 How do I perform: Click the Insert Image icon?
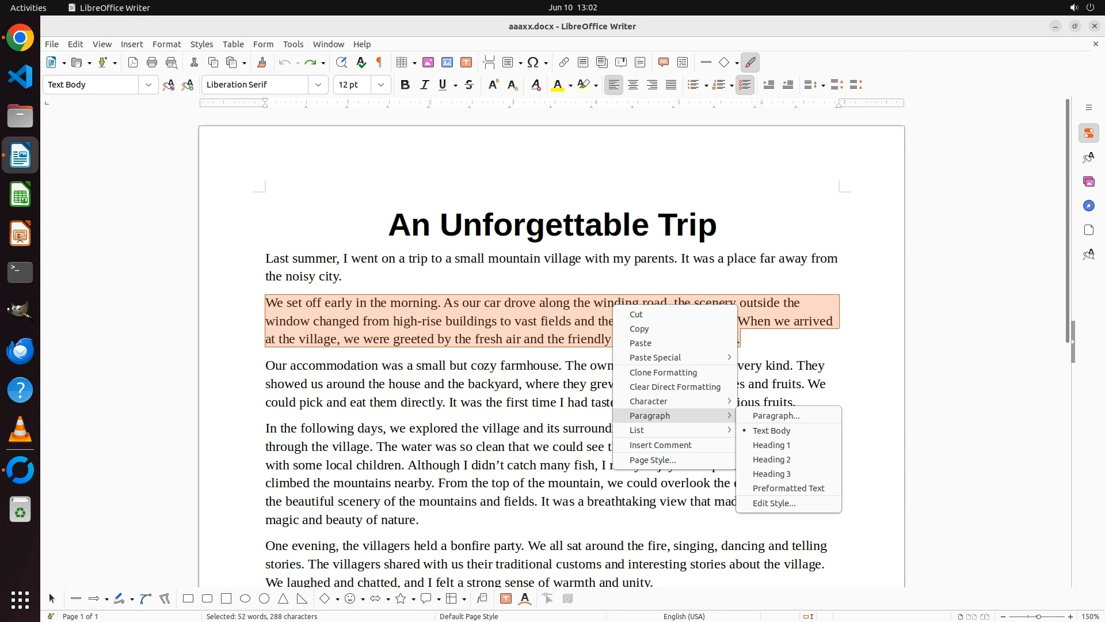tap(428, 63)
